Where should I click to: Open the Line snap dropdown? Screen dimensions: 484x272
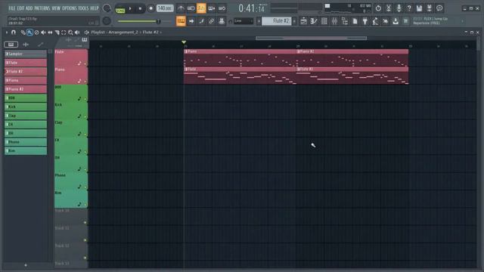[x=244, y=21]
